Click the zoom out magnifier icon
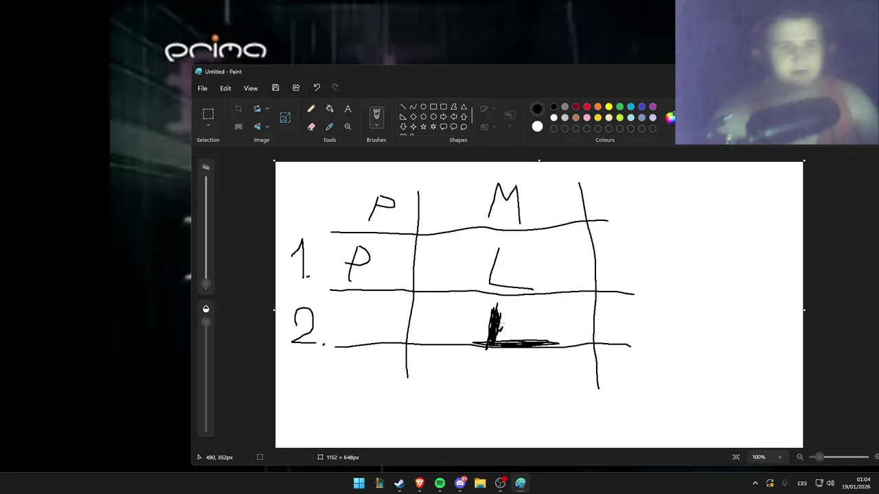This screenshot has width=879, height=494. point(800,457)
